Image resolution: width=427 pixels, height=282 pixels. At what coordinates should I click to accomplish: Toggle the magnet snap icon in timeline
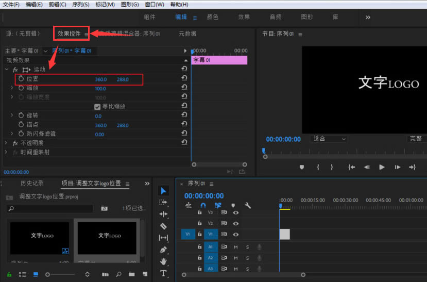(203, 205)
